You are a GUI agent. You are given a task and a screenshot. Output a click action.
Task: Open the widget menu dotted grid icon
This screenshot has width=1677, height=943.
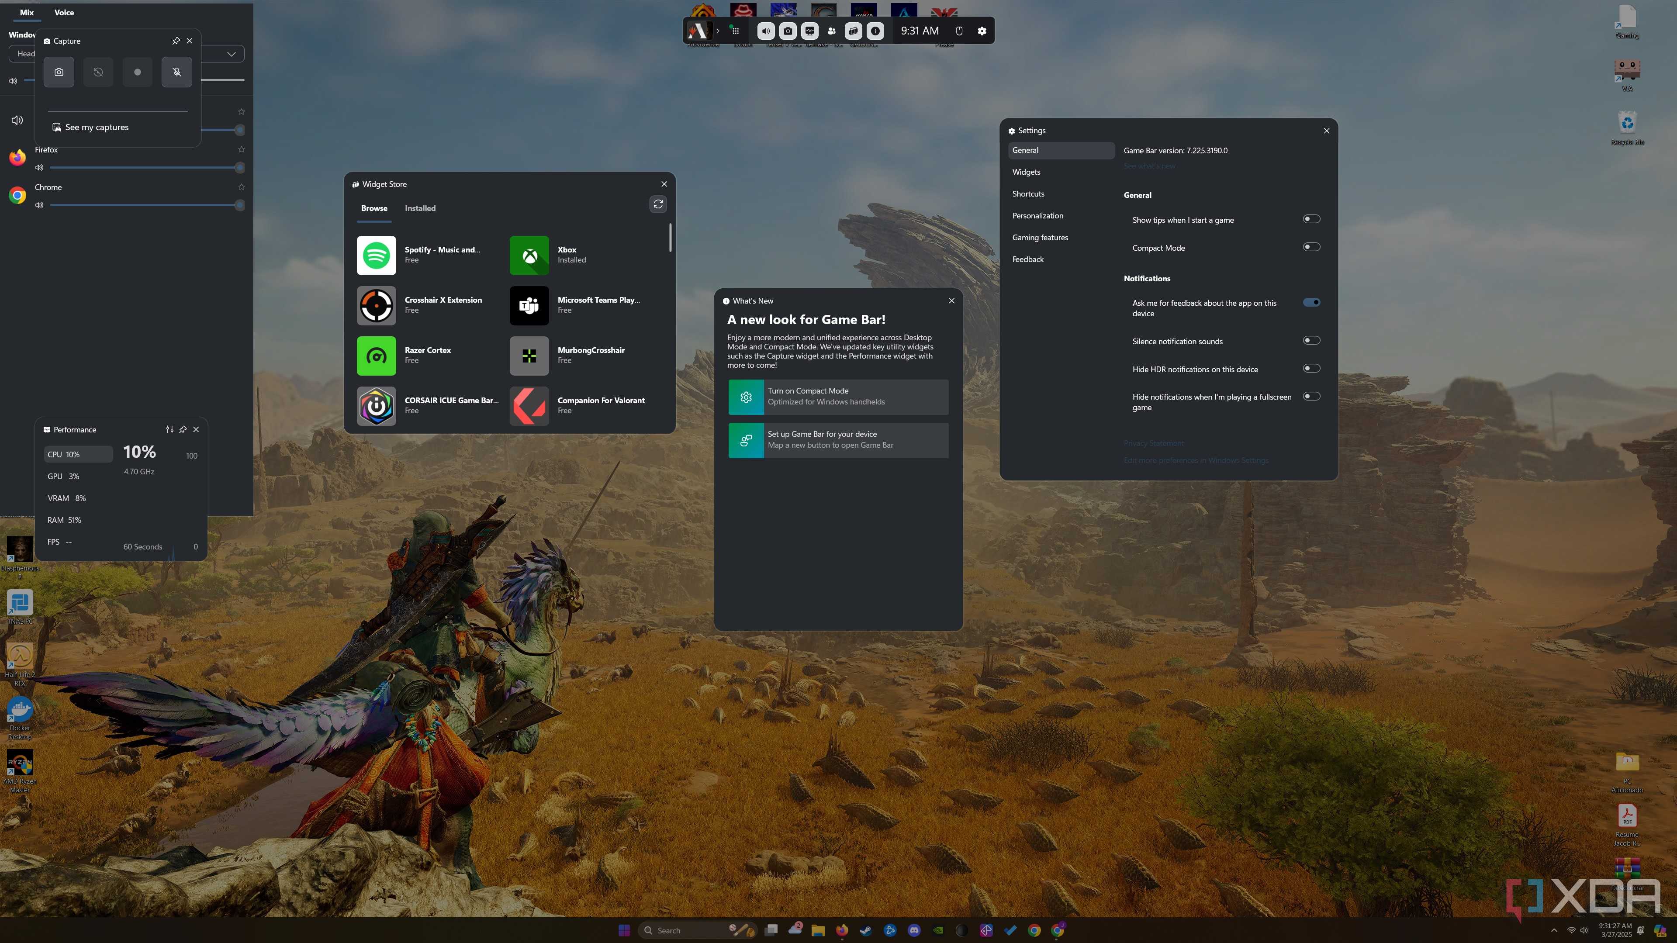(736, 31)
